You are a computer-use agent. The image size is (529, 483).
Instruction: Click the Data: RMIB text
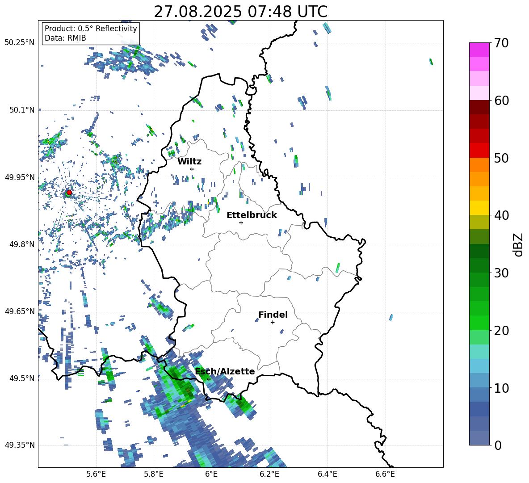(65, 38)
